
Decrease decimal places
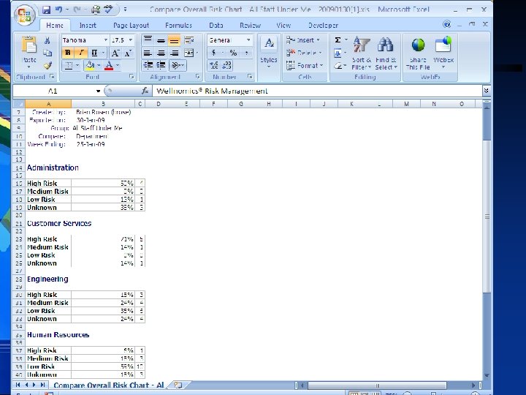point(226,65)
